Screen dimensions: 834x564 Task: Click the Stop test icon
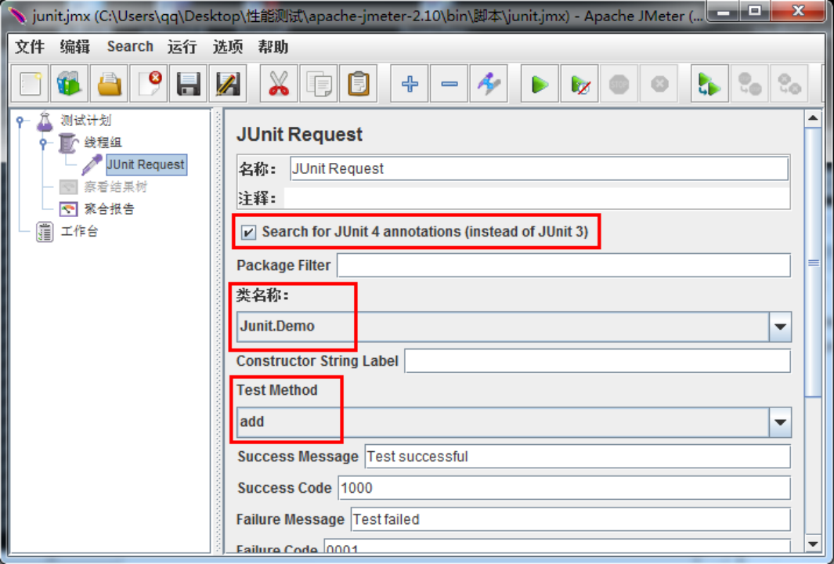point(619,84)
